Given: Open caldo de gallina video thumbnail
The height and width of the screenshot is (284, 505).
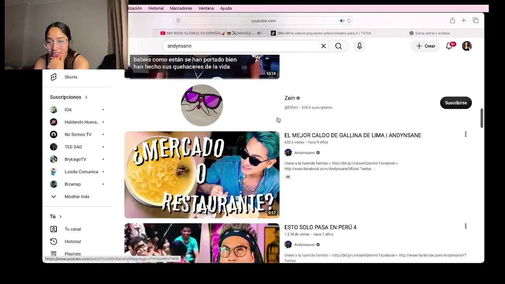Looking at the screenshot, I should 202,175.
